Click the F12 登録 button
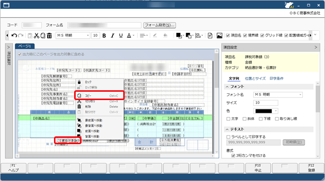Screen dimensions: 325x181 tap(311, 168)
